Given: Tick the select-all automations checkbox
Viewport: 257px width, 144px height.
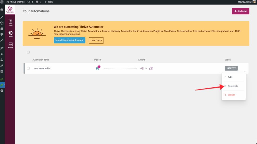Looking at the screenshot, I should [x=28, y=52].
